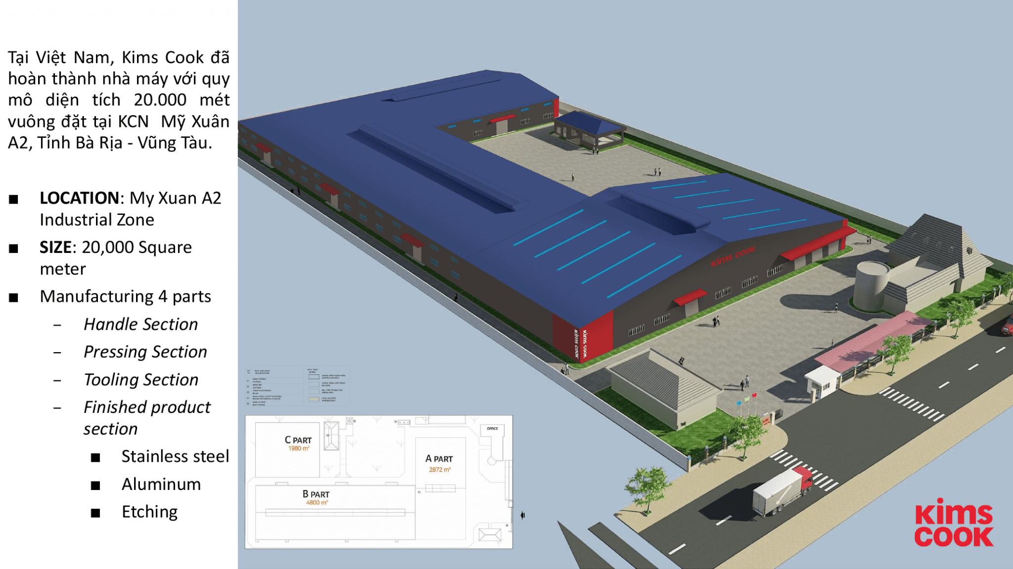This screenshot has height=569, width=1013.
Task: Click the Kims Cook sign on factory roof
Action: tap(733, 256)
